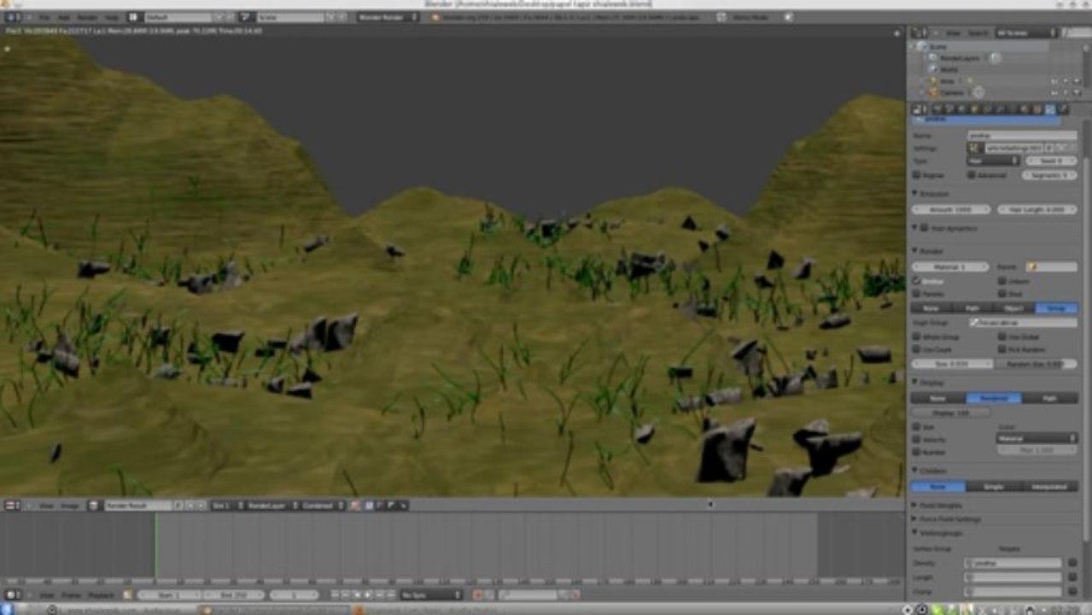
Task: Enable the Parents checkbox
Action: tap(917, 293)
